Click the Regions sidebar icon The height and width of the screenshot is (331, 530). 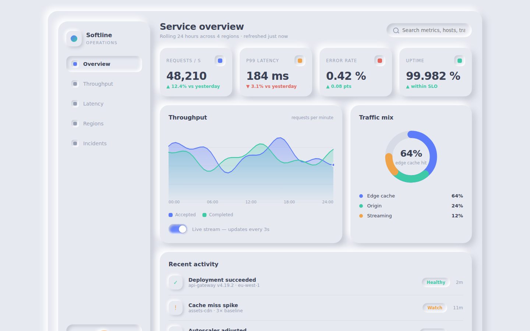[x=75, y=124]
